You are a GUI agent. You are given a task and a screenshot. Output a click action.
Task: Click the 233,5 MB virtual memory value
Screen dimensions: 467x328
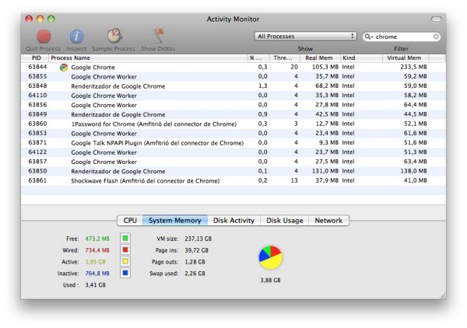coord(413,67)
